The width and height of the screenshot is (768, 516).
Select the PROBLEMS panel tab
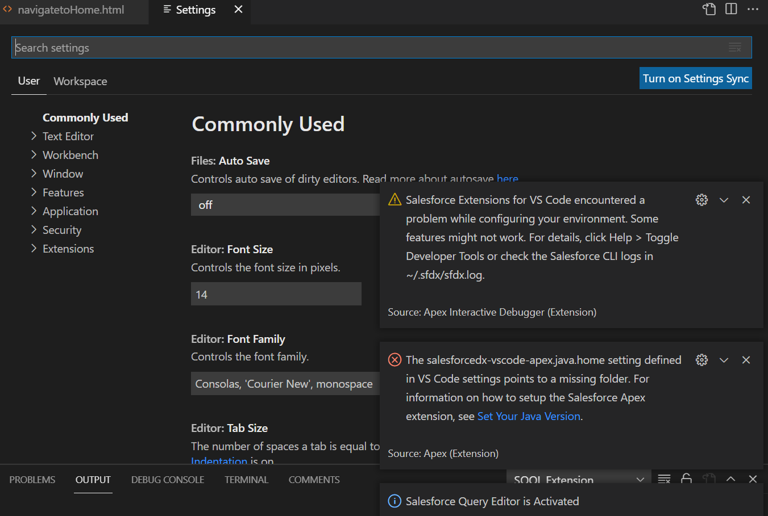click(x=32, y=480)
